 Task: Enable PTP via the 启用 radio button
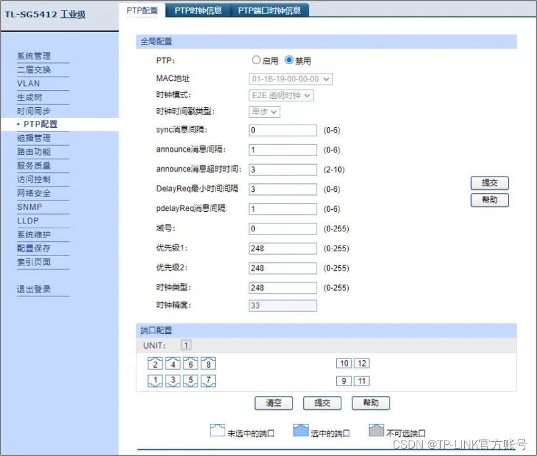pyautogui.click(x=256, y=60)
